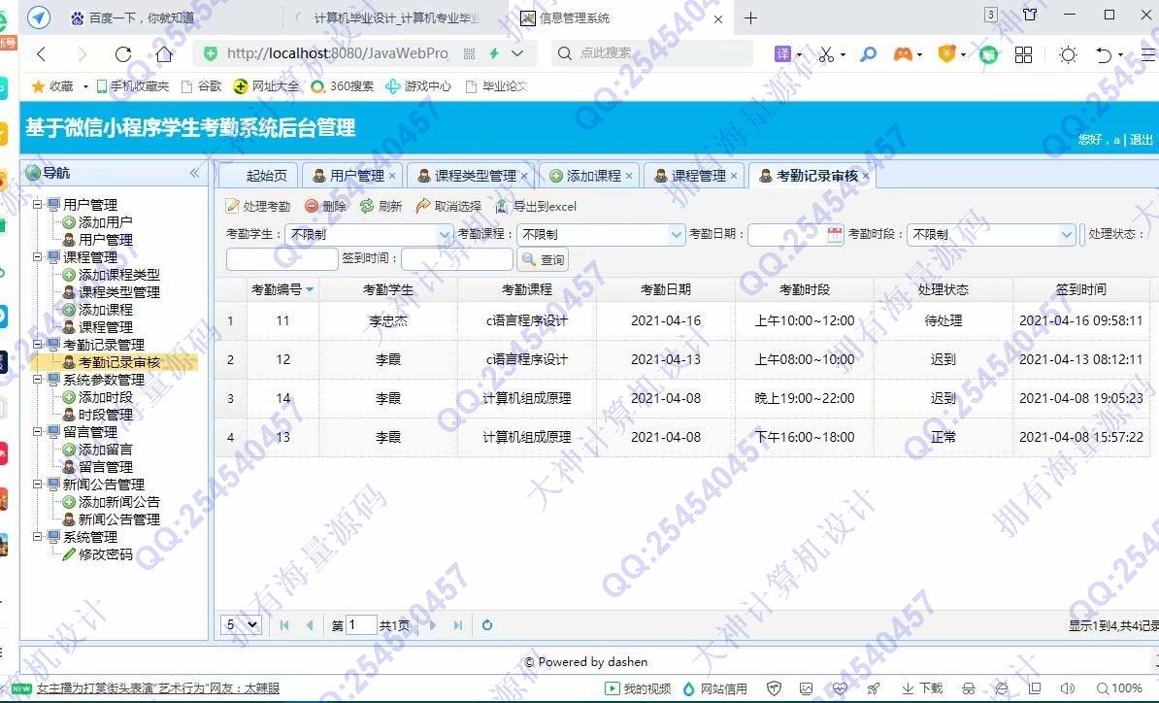Open the 考勤日期 calendar picker icon
The image size is (1159, 703).
point(835,234)
